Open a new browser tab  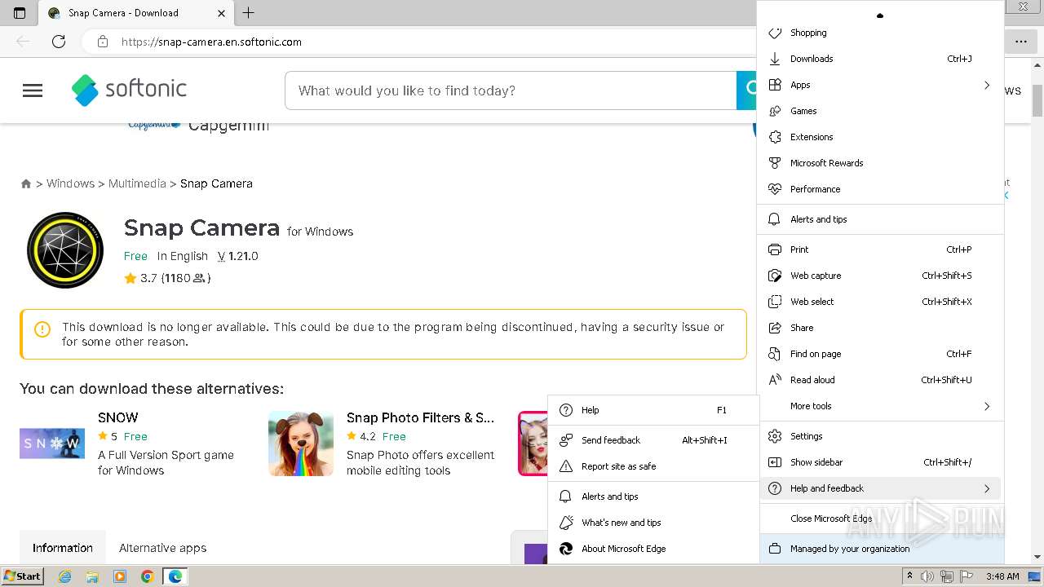point(249,12)
